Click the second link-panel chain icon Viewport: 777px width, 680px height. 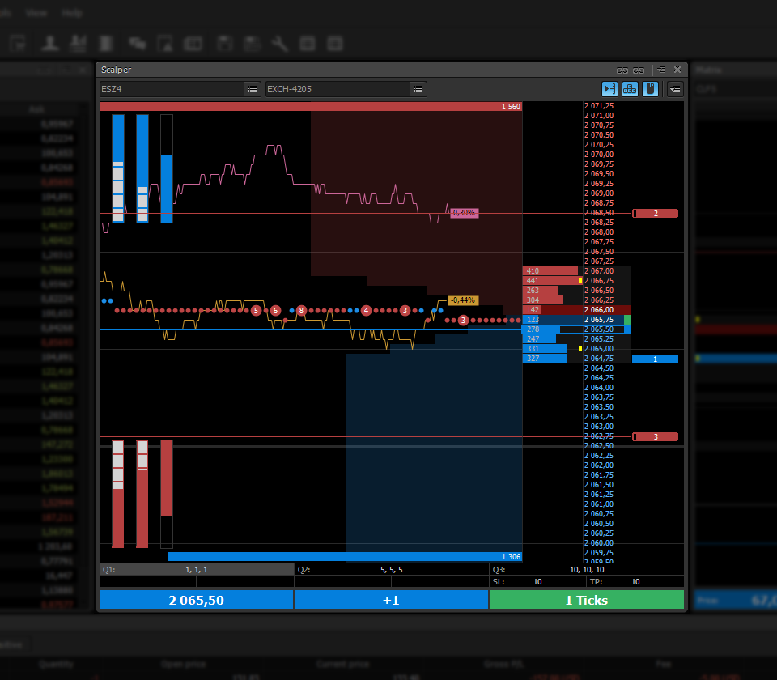click(639, 70)
